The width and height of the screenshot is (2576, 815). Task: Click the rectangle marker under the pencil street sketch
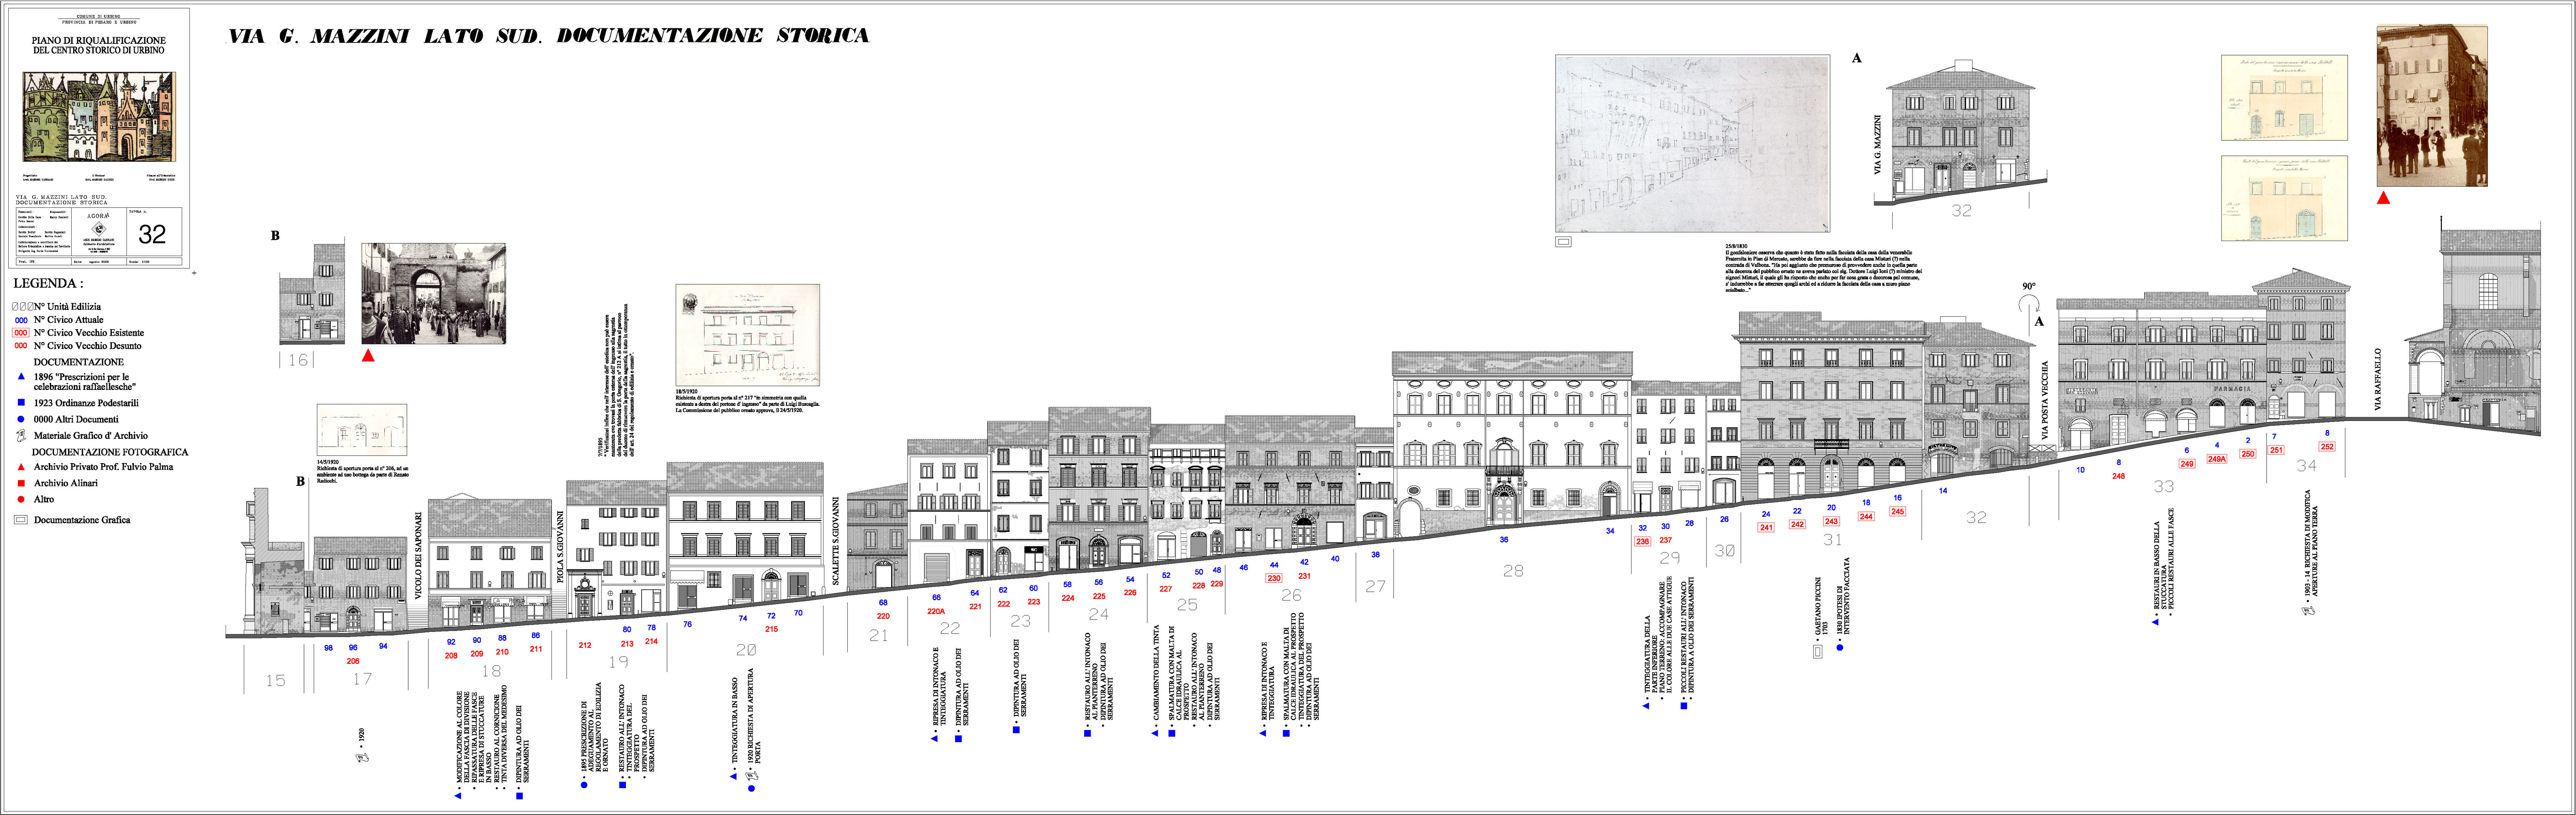[1564, 242]
